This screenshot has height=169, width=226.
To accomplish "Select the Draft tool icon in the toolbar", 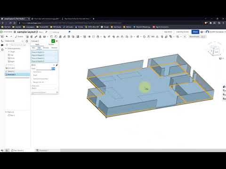I will [60, 37].
